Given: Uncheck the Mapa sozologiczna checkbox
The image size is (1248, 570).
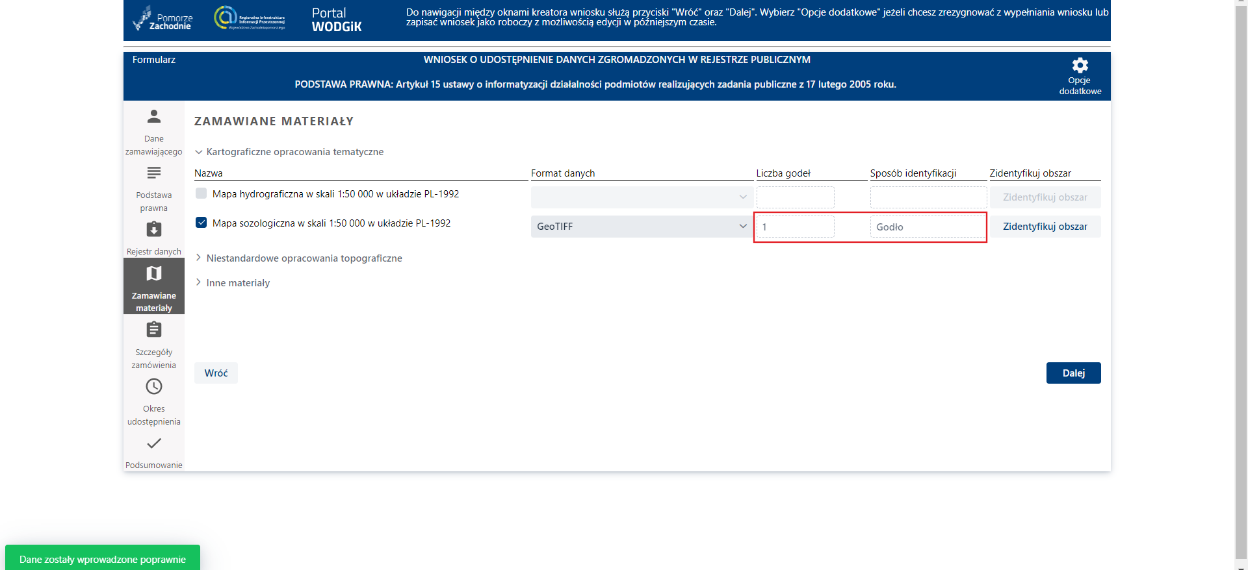Looking at the screenshot, I should click(201, 223).
